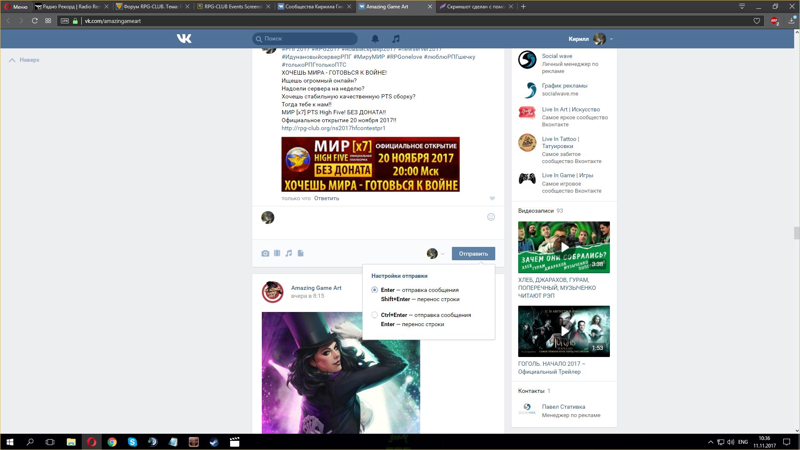
Task: Like the comment with the heart icon
Action: coord(492,199)
